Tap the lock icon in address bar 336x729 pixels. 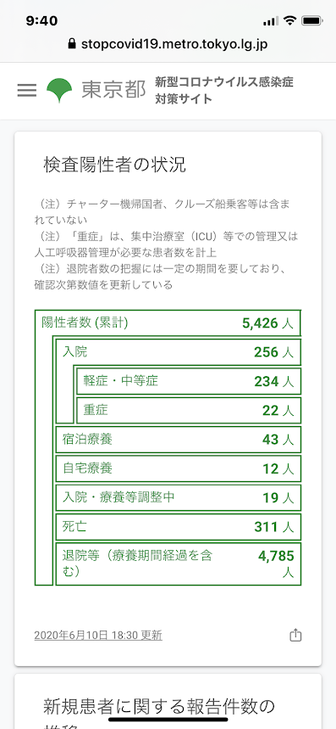pos(71,44)
